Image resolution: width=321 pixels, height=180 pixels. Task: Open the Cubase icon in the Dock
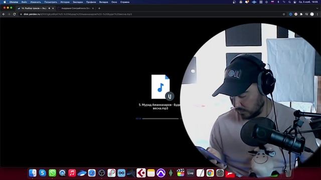(141, 173)
